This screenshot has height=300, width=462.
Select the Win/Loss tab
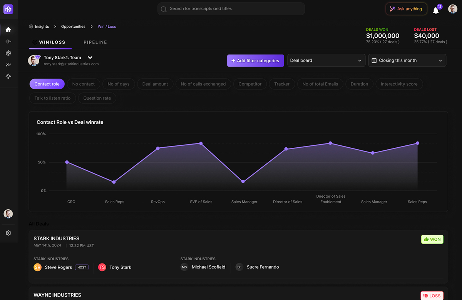50,42
